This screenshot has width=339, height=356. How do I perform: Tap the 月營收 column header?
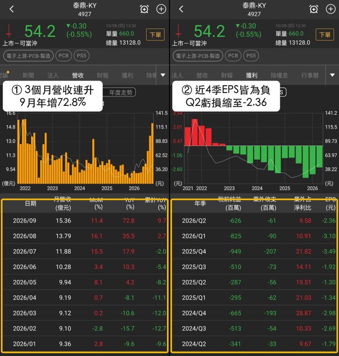[x=63, y=203]
